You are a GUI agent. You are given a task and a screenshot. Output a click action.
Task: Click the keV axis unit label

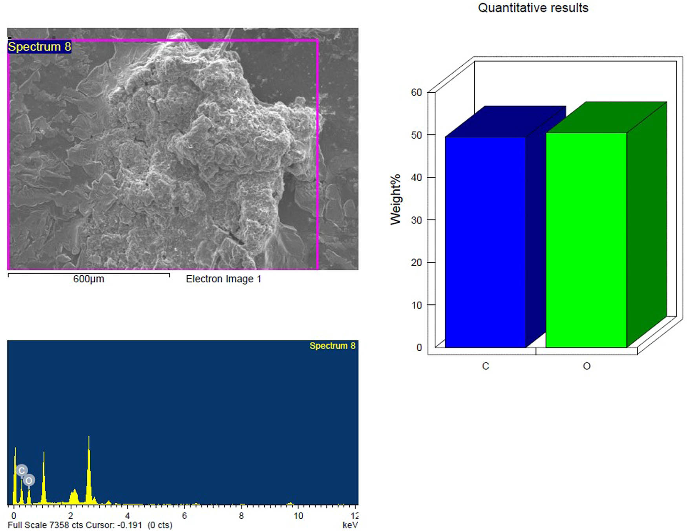point(350,525)
